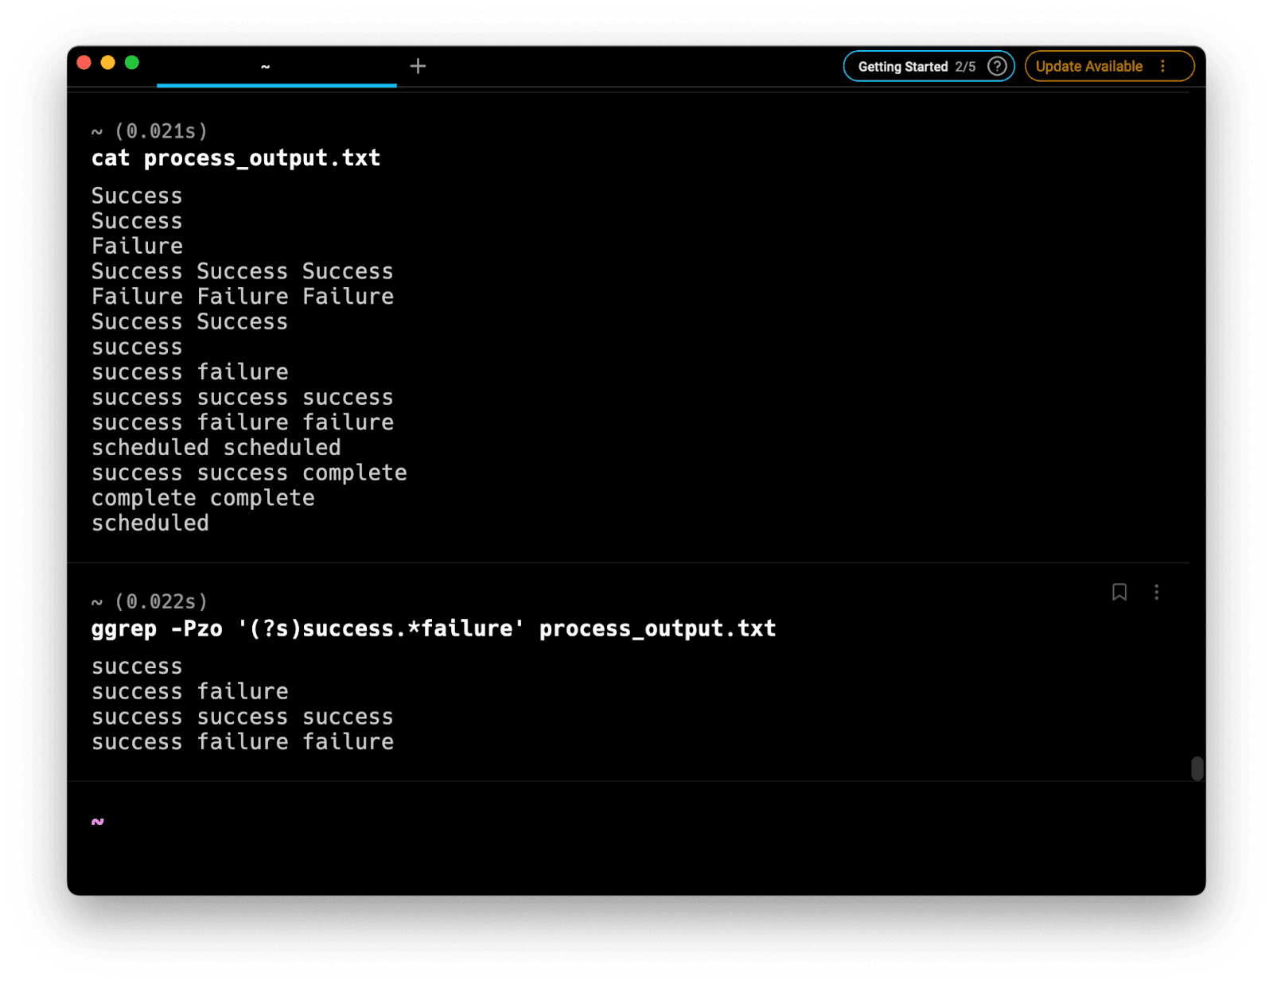The image size is (1273, 984).
Task: Open a new terminal tab with plus icon
Action: 418,66
